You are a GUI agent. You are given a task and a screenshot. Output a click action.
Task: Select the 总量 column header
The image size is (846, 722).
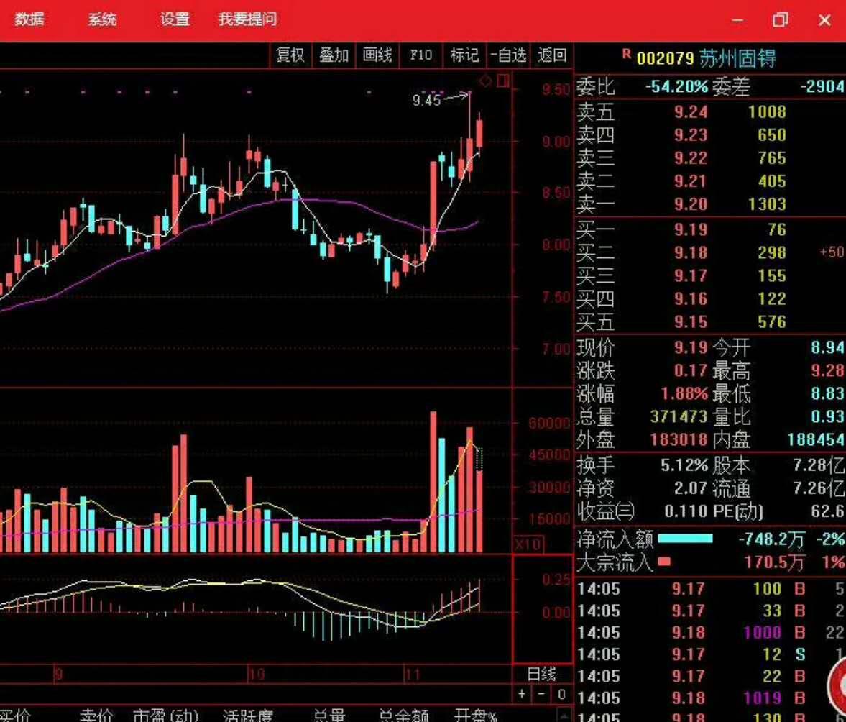pos(328,715)
